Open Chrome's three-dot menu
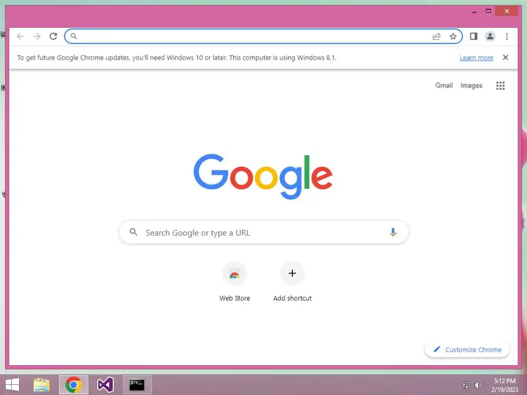 (x=507, y=37)
